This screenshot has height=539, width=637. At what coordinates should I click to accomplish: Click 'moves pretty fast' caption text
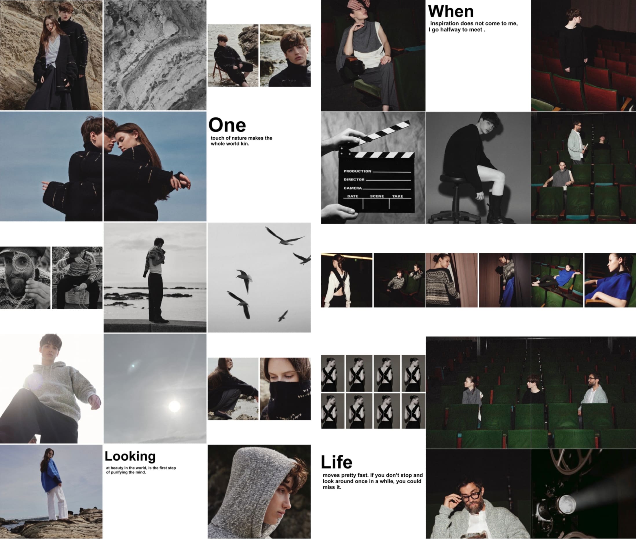[373, 481]
